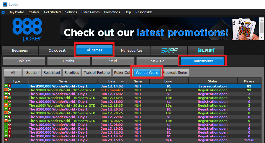The height and width of the screenshot is (143, 265).
Task: Sort by the Buy-in column header
Action: (169, 81)
